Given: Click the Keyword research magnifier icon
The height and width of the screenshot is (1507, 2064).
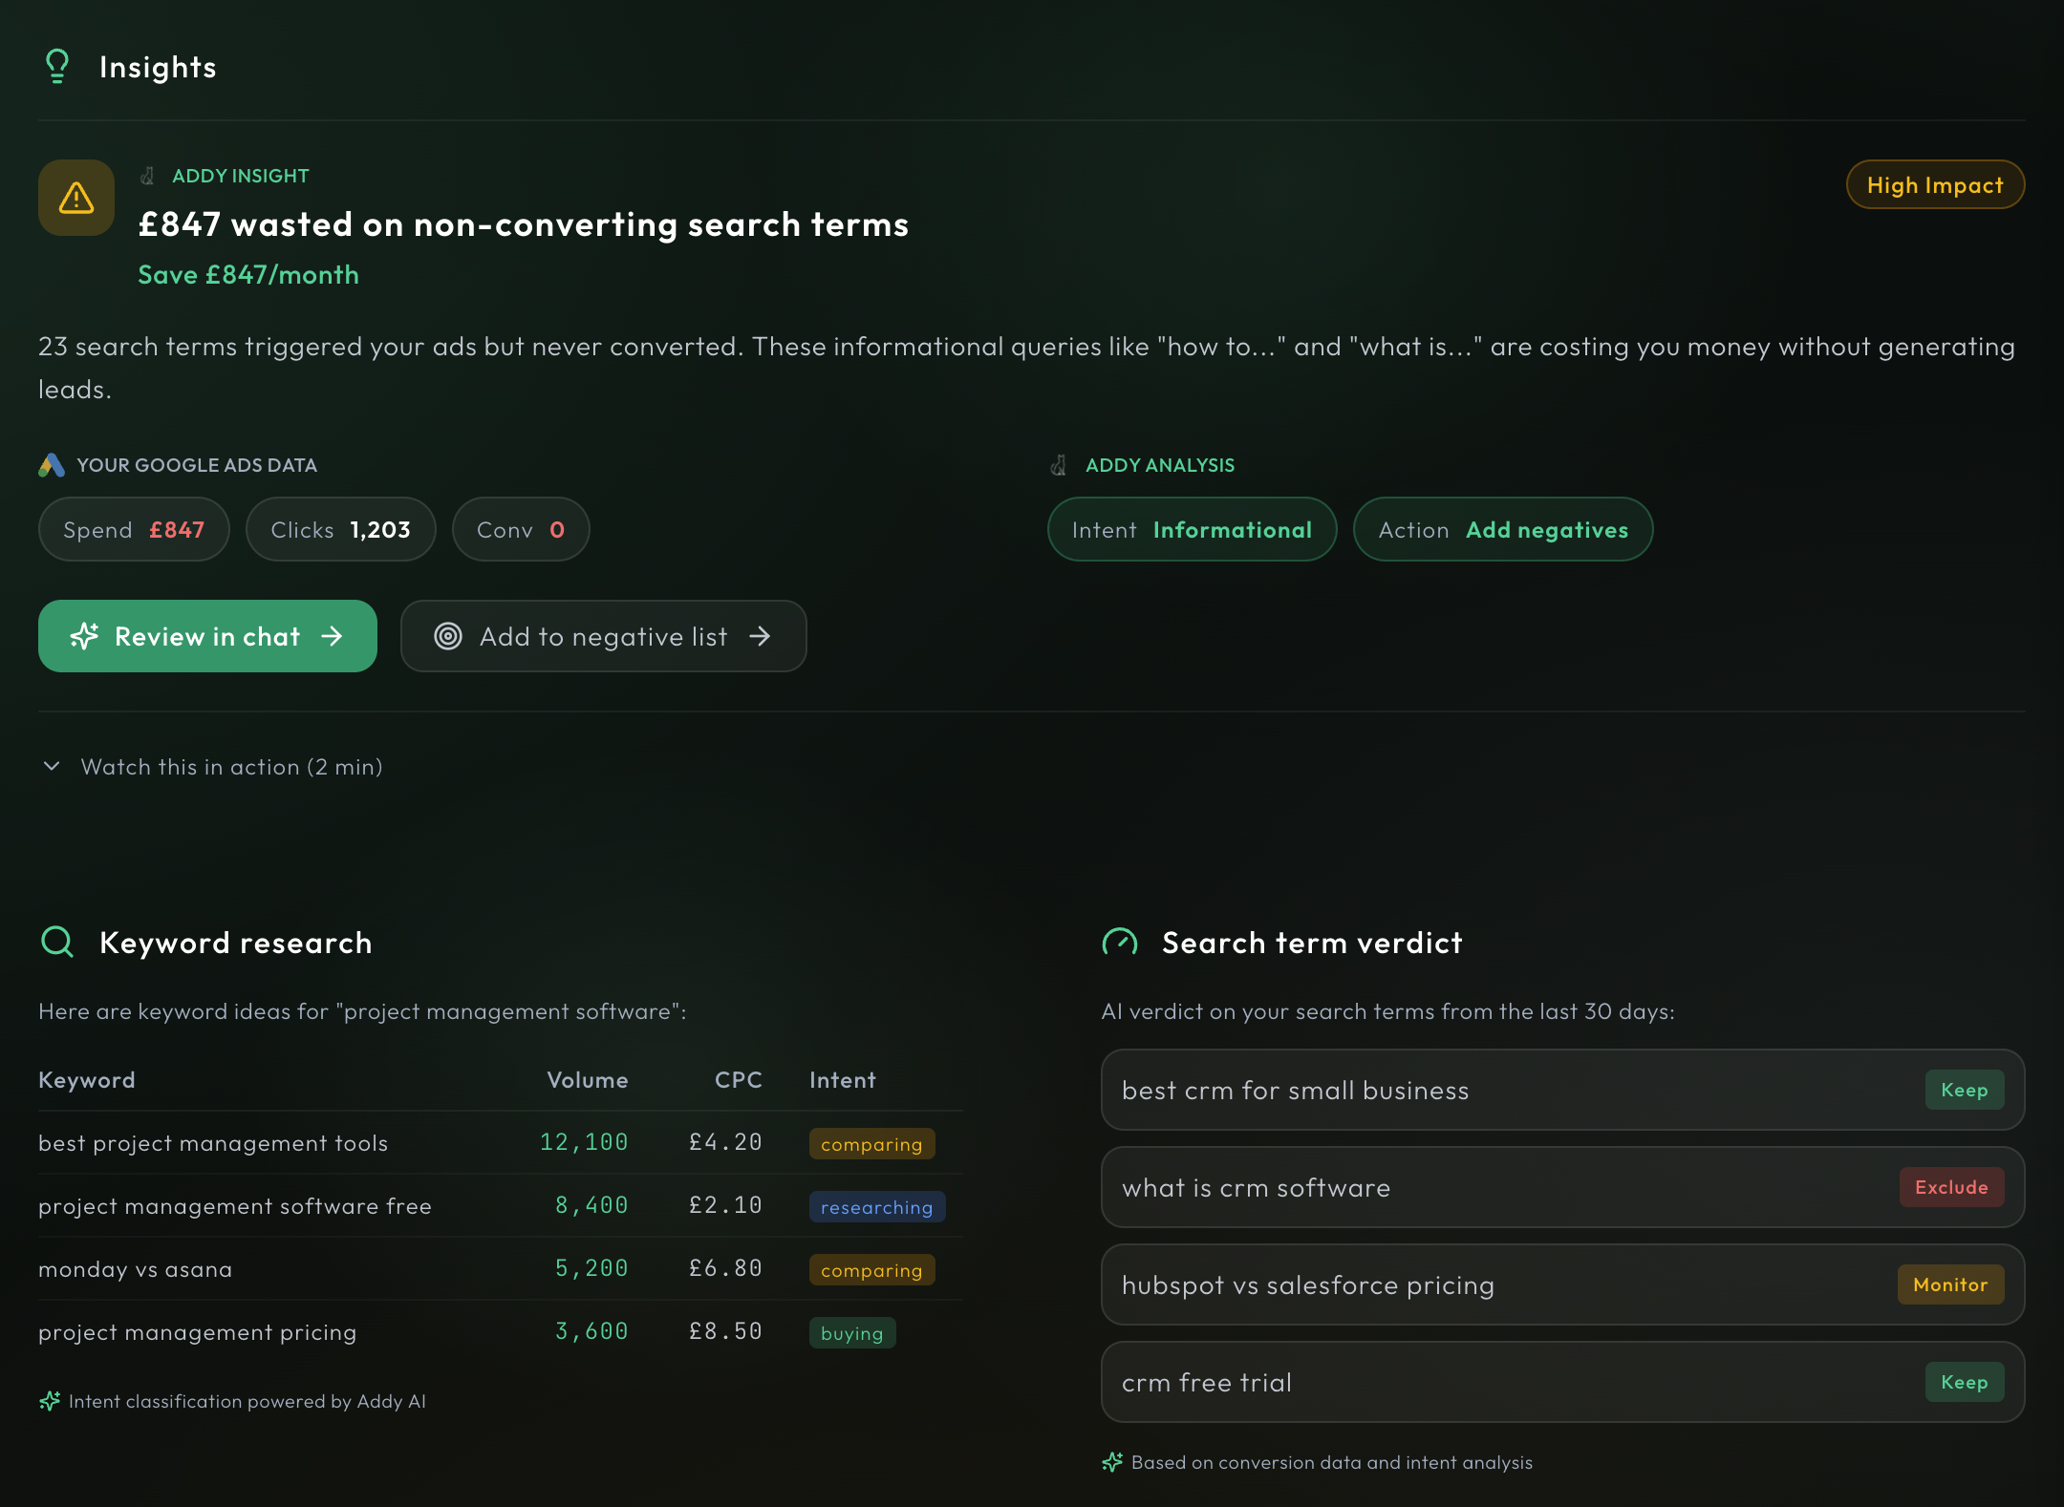Looking at the screenshot, I should [x=57, y=942].
